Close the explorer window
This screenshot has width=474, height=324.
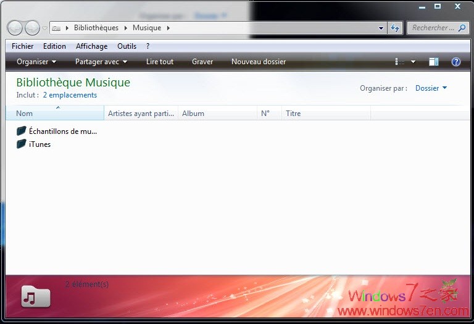coord(457,6)
